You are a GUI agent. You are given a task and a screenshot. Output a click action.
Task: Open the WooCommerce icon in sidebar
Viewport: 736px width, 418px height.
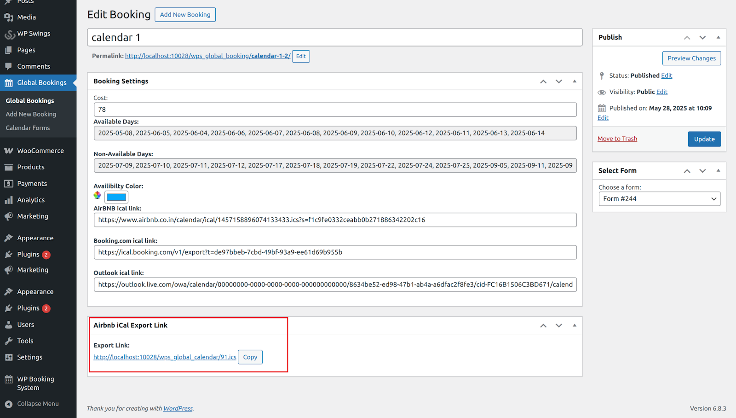9,151
